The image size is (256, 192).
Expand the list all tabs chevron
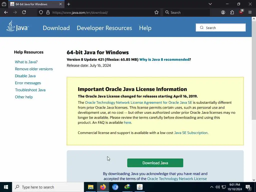pyautogui.click(x=210, y=4)
